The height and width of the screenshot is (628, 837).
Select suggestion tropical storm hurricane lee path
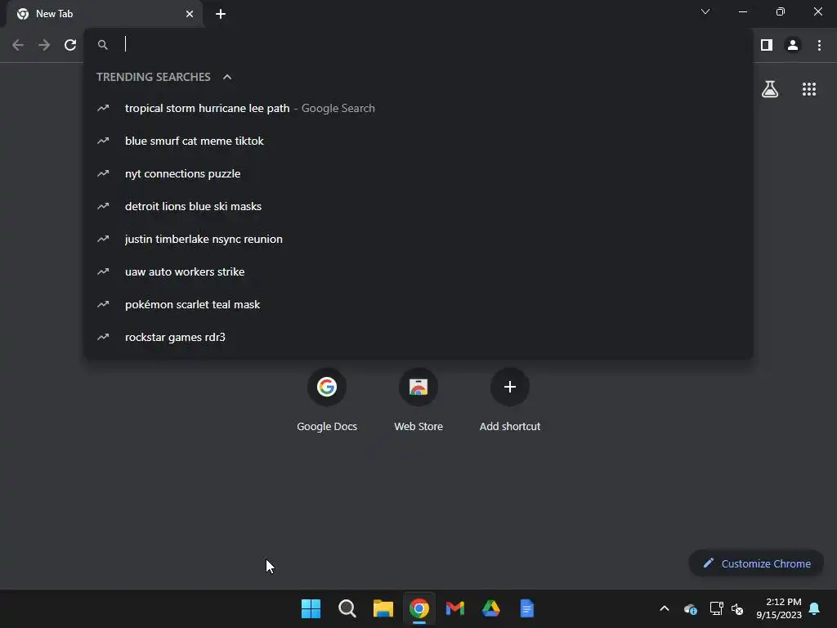coord(418,109)
